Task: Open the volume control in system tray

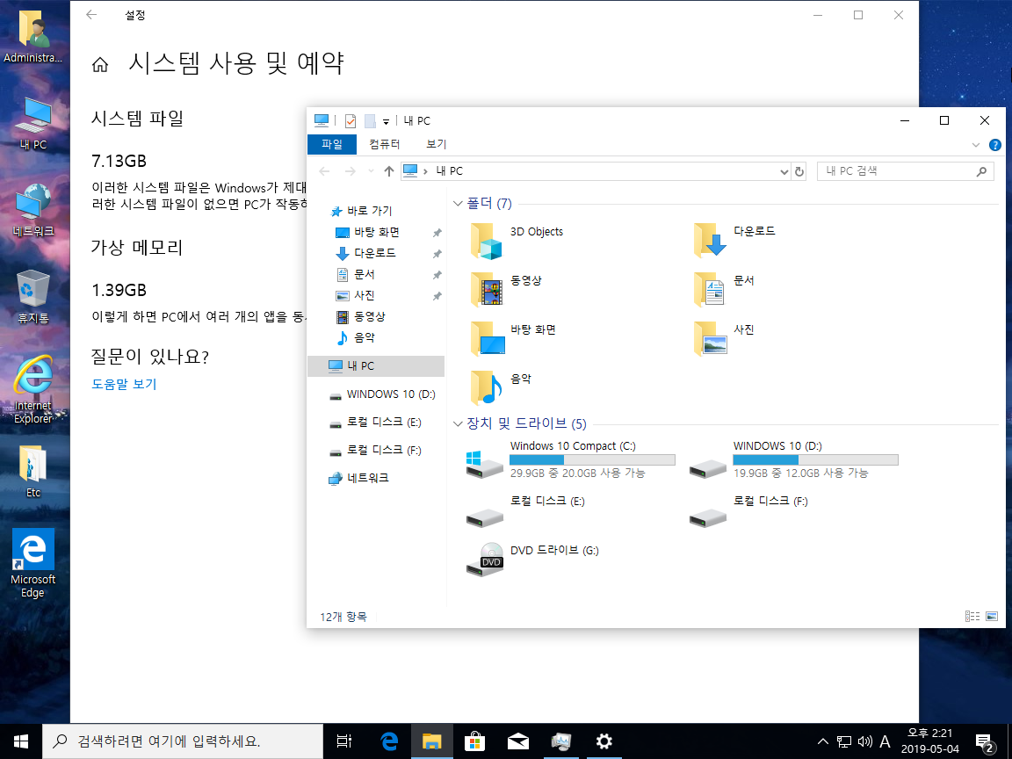Action: (x=865, y=742)
